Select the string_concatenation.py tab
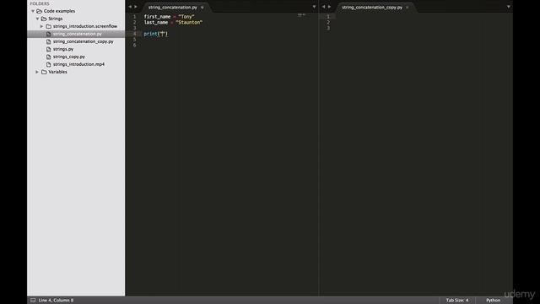 click(x=172, y=8)
